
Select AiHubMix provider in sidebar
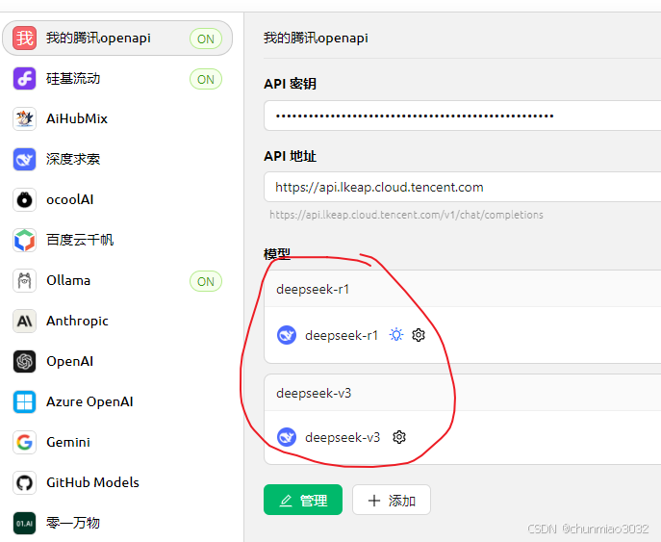point(117,119)
